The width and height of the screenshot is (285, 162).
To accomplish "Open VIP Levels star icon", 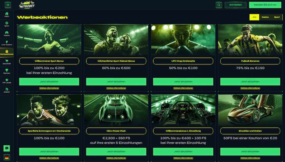I will click(7, 80).
